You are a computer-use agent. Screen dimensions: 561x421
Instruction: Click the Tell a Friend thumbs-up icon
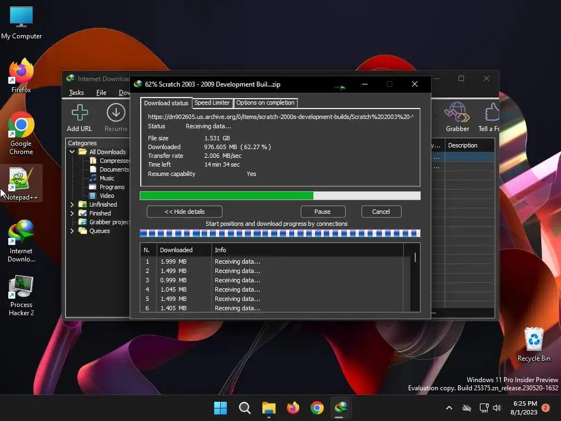[x=489, y=117]
